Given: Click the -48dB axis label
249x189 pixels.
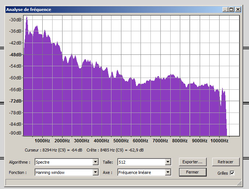Looking at the screenshot, I should point(15,55).
